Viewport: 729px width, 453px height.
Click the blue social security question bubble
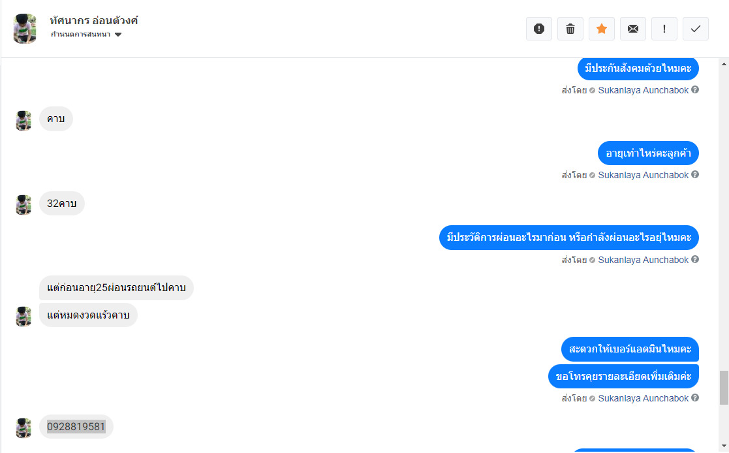point(638,69)
